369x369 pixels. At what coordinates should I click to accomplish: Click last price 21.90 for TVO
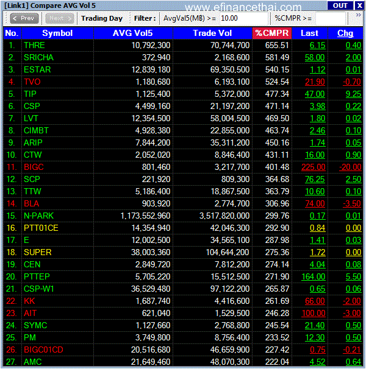click(315, 82)
